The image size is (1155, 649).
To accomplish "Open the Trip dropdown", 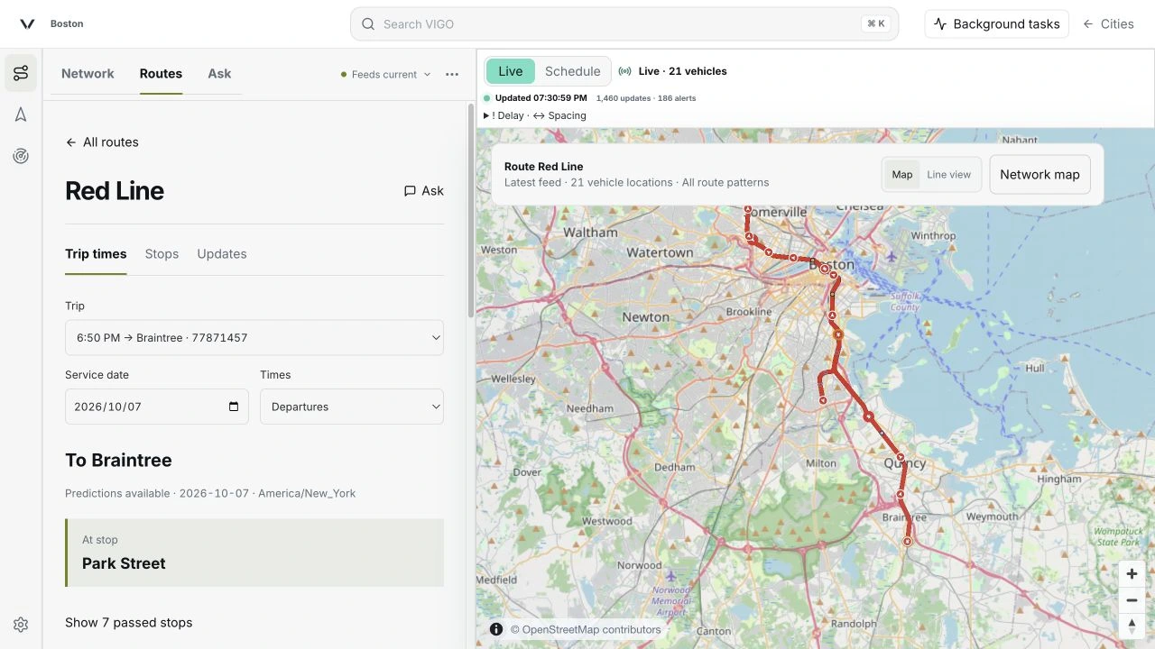I will 254,337.
